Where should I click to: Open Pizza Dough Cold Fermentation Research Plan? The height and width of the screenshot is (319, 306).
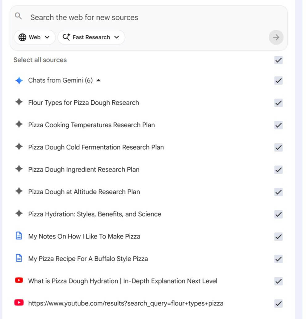pos(96,147)
